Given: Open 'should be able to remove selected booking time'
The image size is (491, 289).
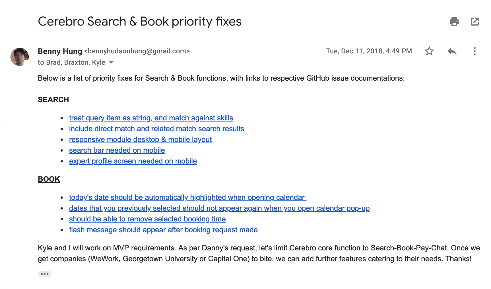Looking at the screenshot, I should [x=147, y=219].
